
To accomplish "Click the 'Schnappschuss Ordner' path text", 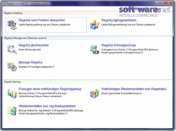I will coord(130,50).
